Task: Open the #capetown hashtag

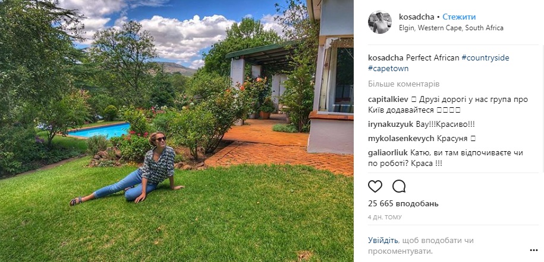Action: (x=388, y=69)
